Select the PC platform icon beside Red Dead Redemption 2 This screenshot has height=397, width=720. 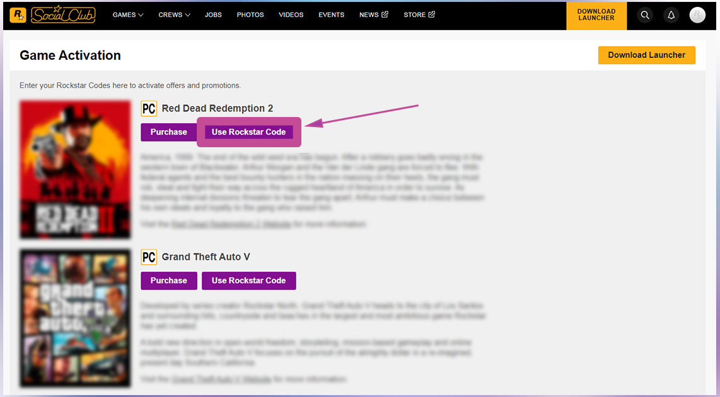[149, 108]
